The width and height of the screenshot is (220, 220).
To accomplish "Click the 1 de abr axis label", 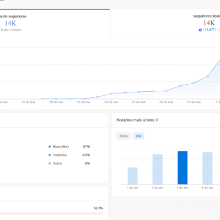I will point(133,188).
